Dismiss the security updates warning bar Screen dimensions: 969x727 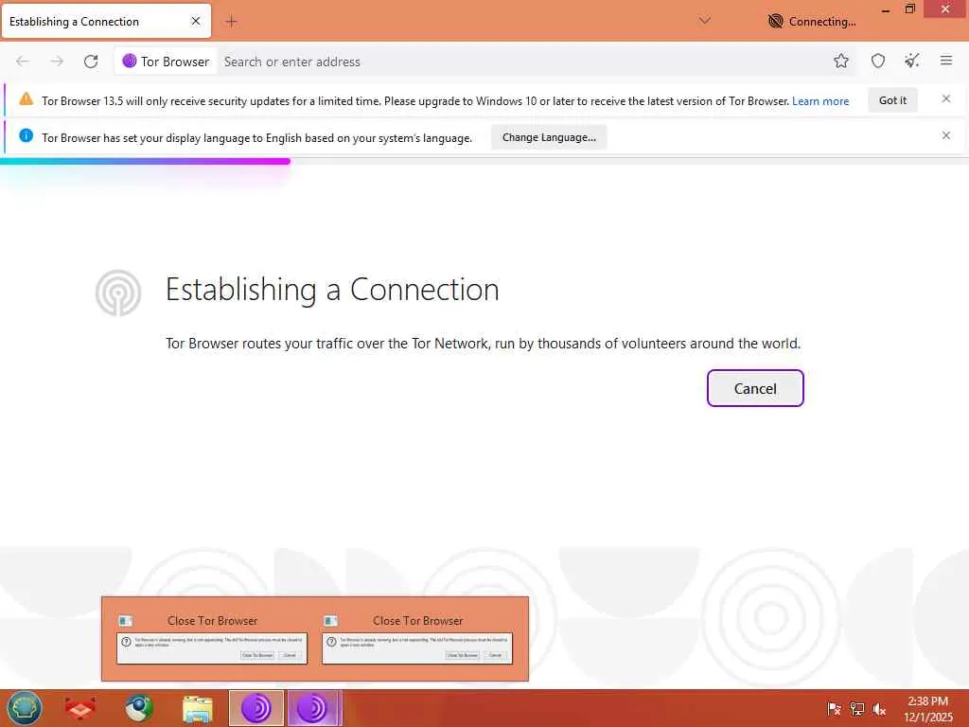[945, 98]
